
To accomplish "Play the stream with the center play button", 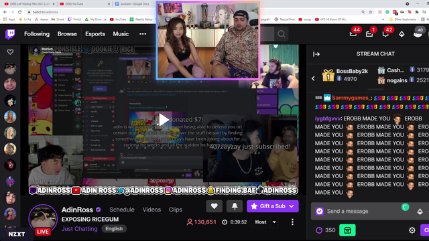I will point(164,120).
